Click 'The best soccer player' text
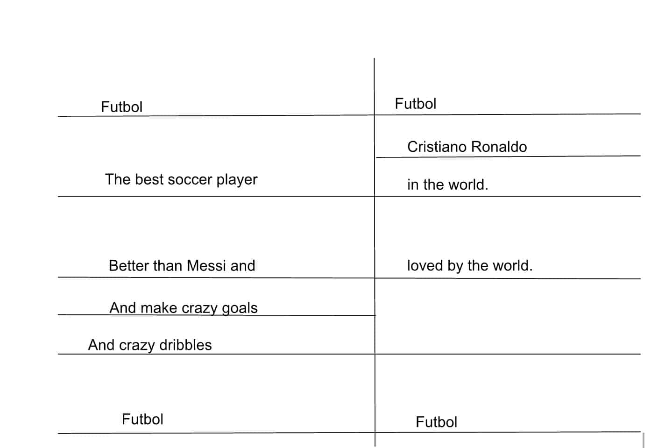The height and width of the screenshot is (448, 658). pyautogui.click(x=181, y=179)
